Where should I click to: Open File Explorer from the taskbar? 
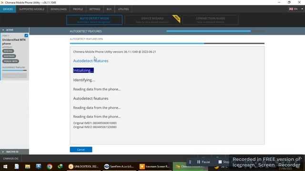click(x=28, y=167)
